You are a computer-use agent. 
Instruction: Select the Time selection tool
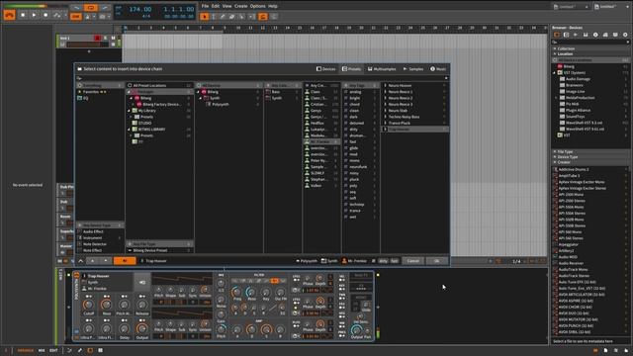tap(214, 17)
